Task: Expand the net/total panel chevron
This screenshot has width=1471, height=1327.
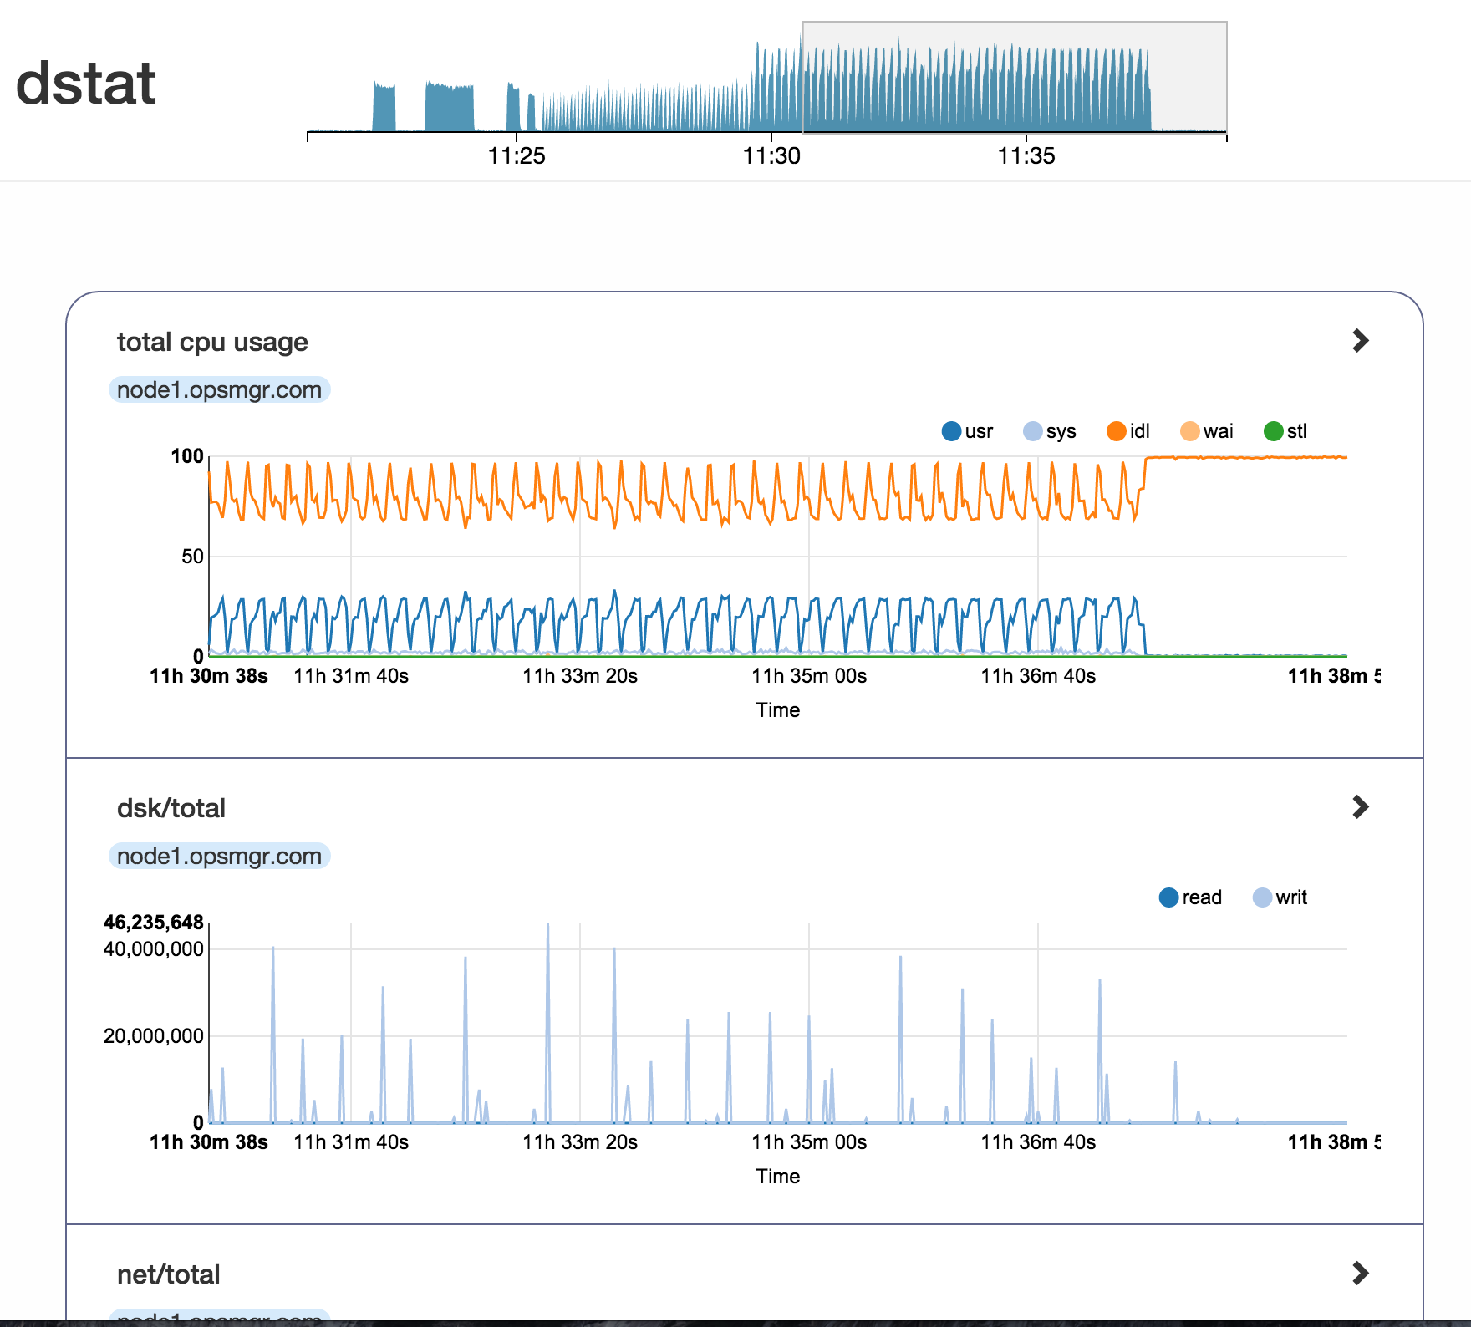Action: click(1360, 1274)
